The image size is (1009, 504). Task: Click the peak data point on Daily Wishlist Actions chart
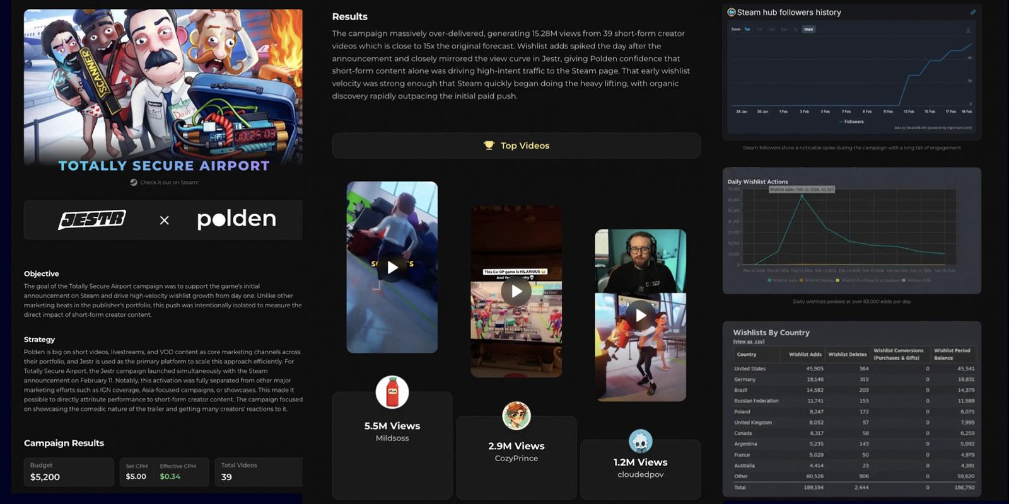(x=802, y=196)
